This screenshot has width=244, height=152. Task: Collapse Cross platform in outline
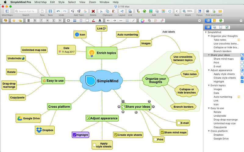pyautogui.click(x=209, y=131)
